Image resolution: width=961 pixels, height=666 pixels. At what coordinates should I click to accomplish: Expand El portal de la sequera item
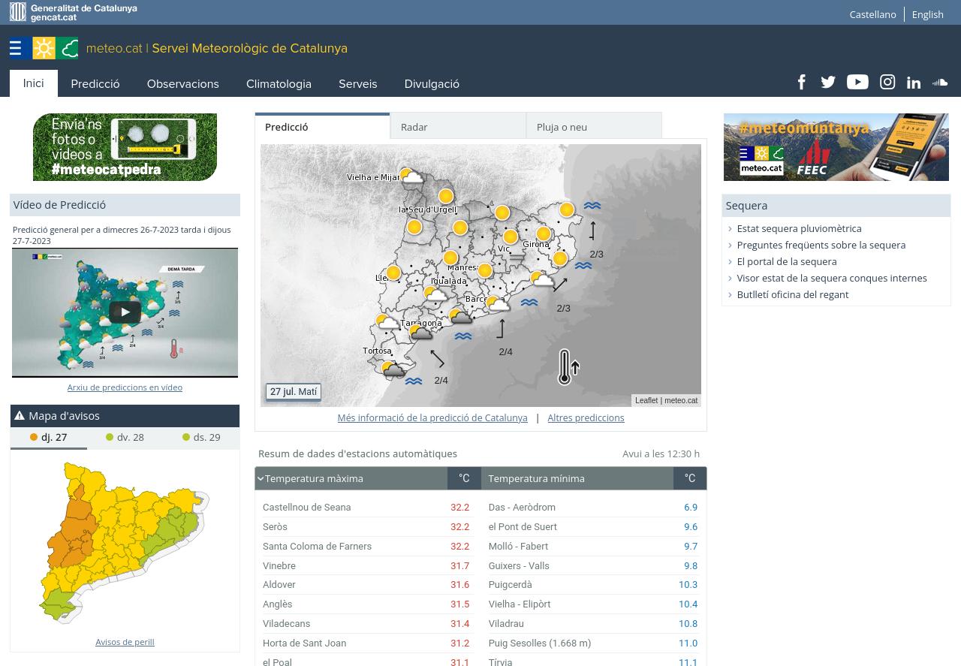(x=786, y=261)
